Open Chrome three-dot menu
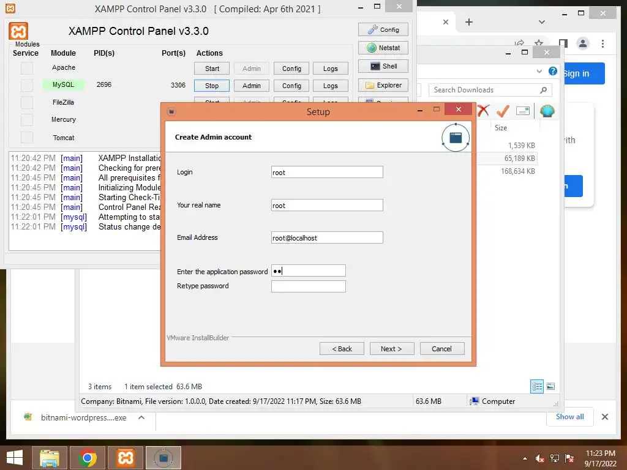627x470 pixels. [x=603, y=43]
